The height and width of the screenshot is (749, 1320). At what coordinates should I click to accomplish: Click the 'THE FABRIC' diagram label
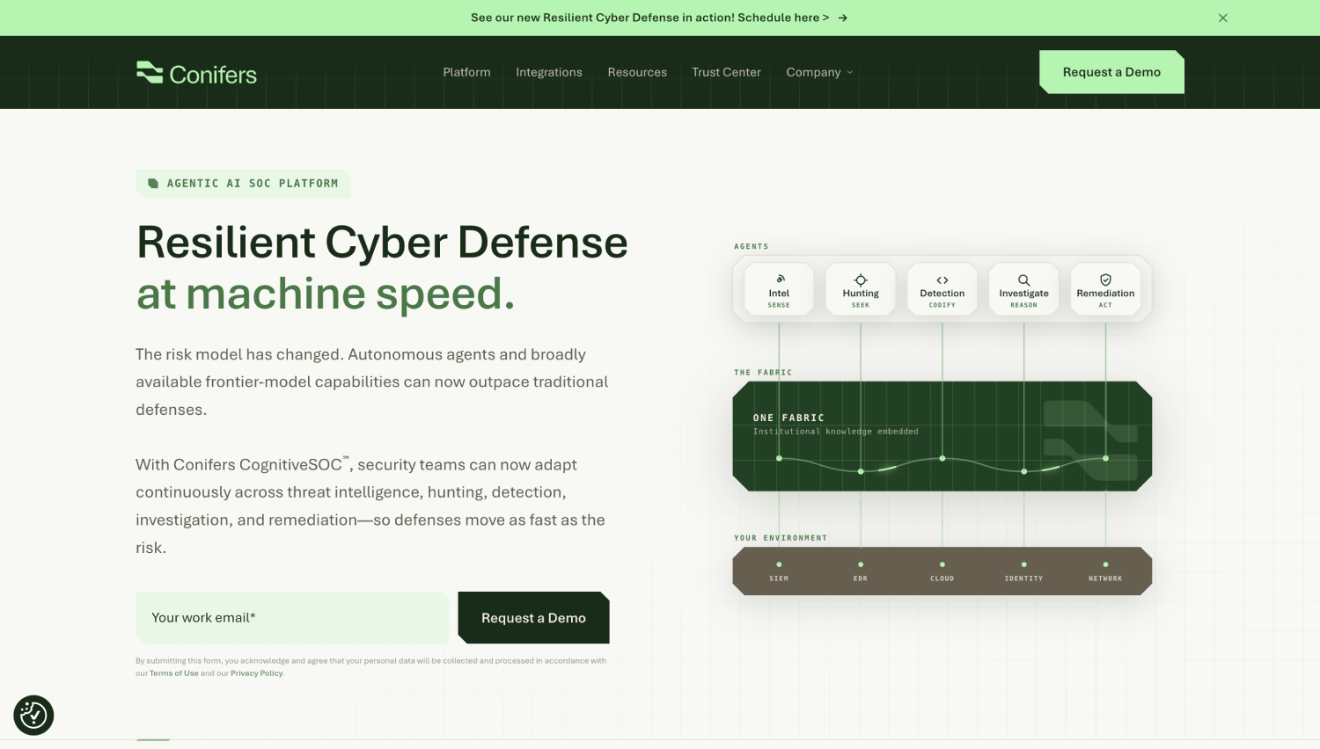pos(763,373)
